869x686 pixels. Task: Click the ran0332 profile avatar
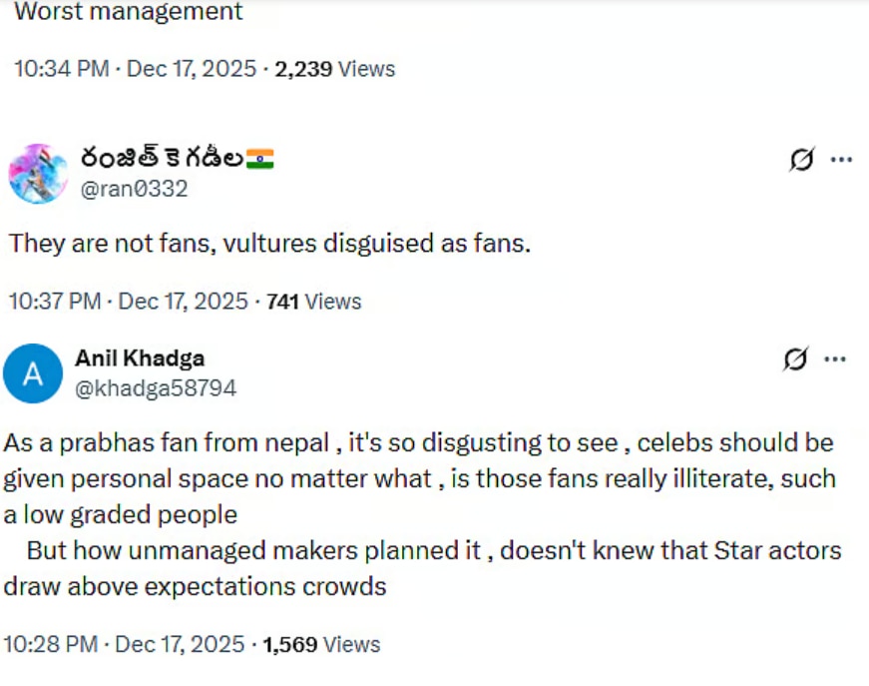click(x=37, y=173)
